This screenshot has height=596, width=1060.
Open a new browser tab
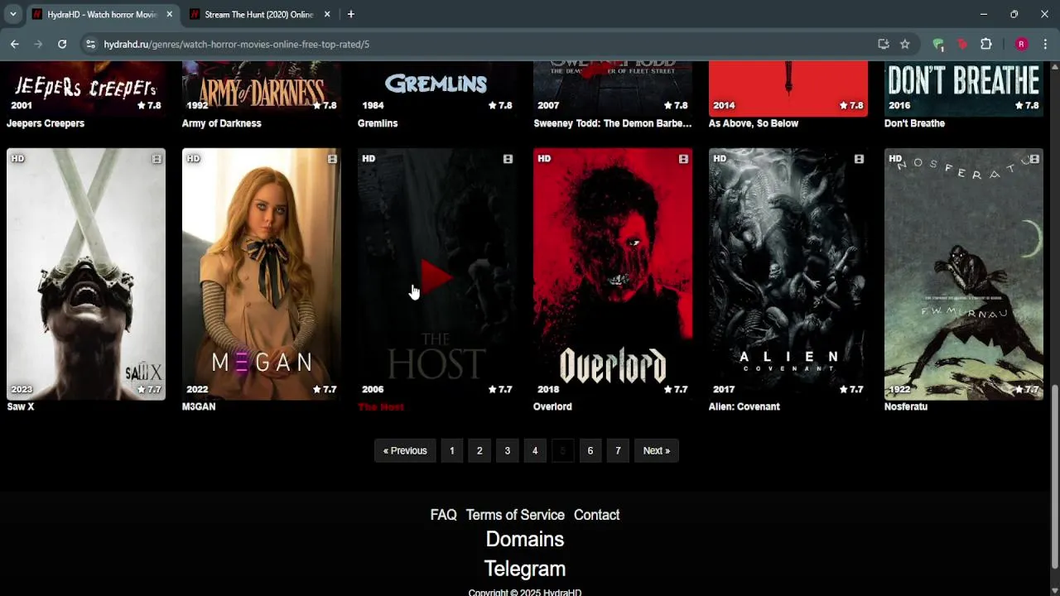tap(351, 14)
